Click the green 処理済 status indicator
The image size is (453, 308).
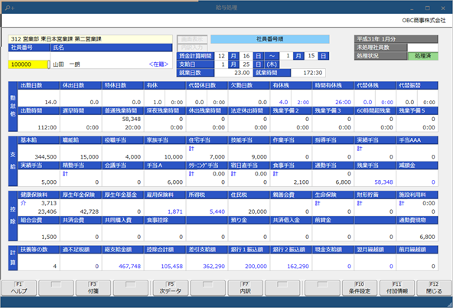point(422,56)
